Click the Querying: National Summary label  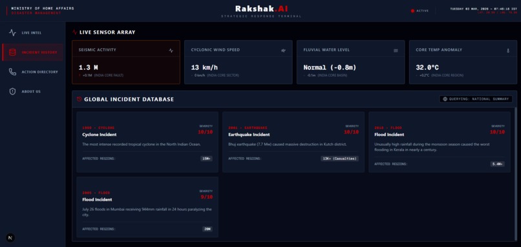coord(479,99)
